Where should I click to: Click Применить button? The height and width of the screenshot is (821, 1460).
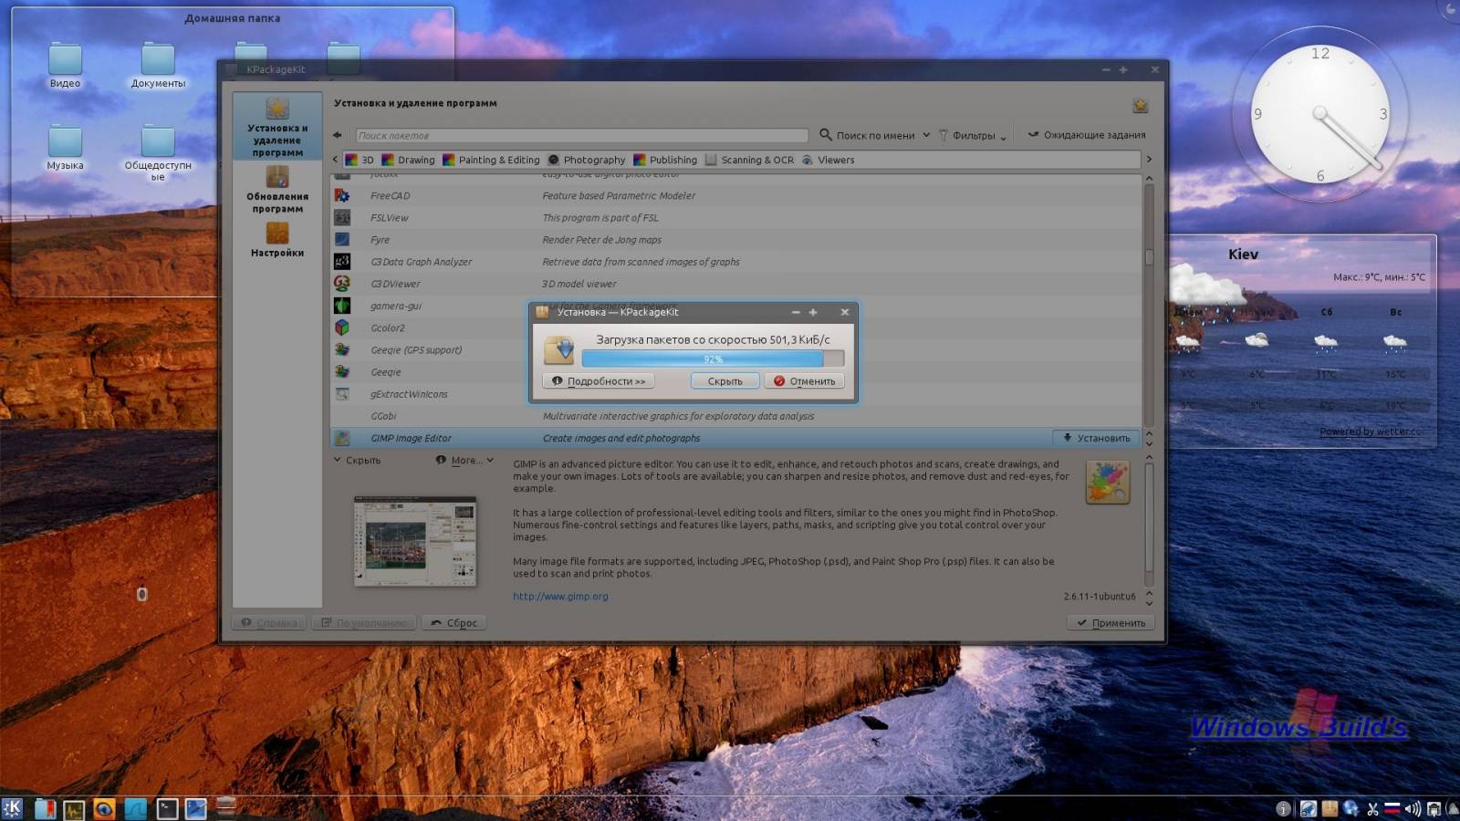pos(1111,623)
